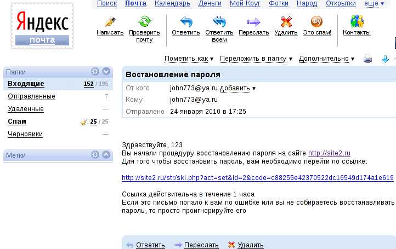Click the Контакты people icon
Image resolution: width=396 pixels, height=249 pixels.
[x=357, y=21]
